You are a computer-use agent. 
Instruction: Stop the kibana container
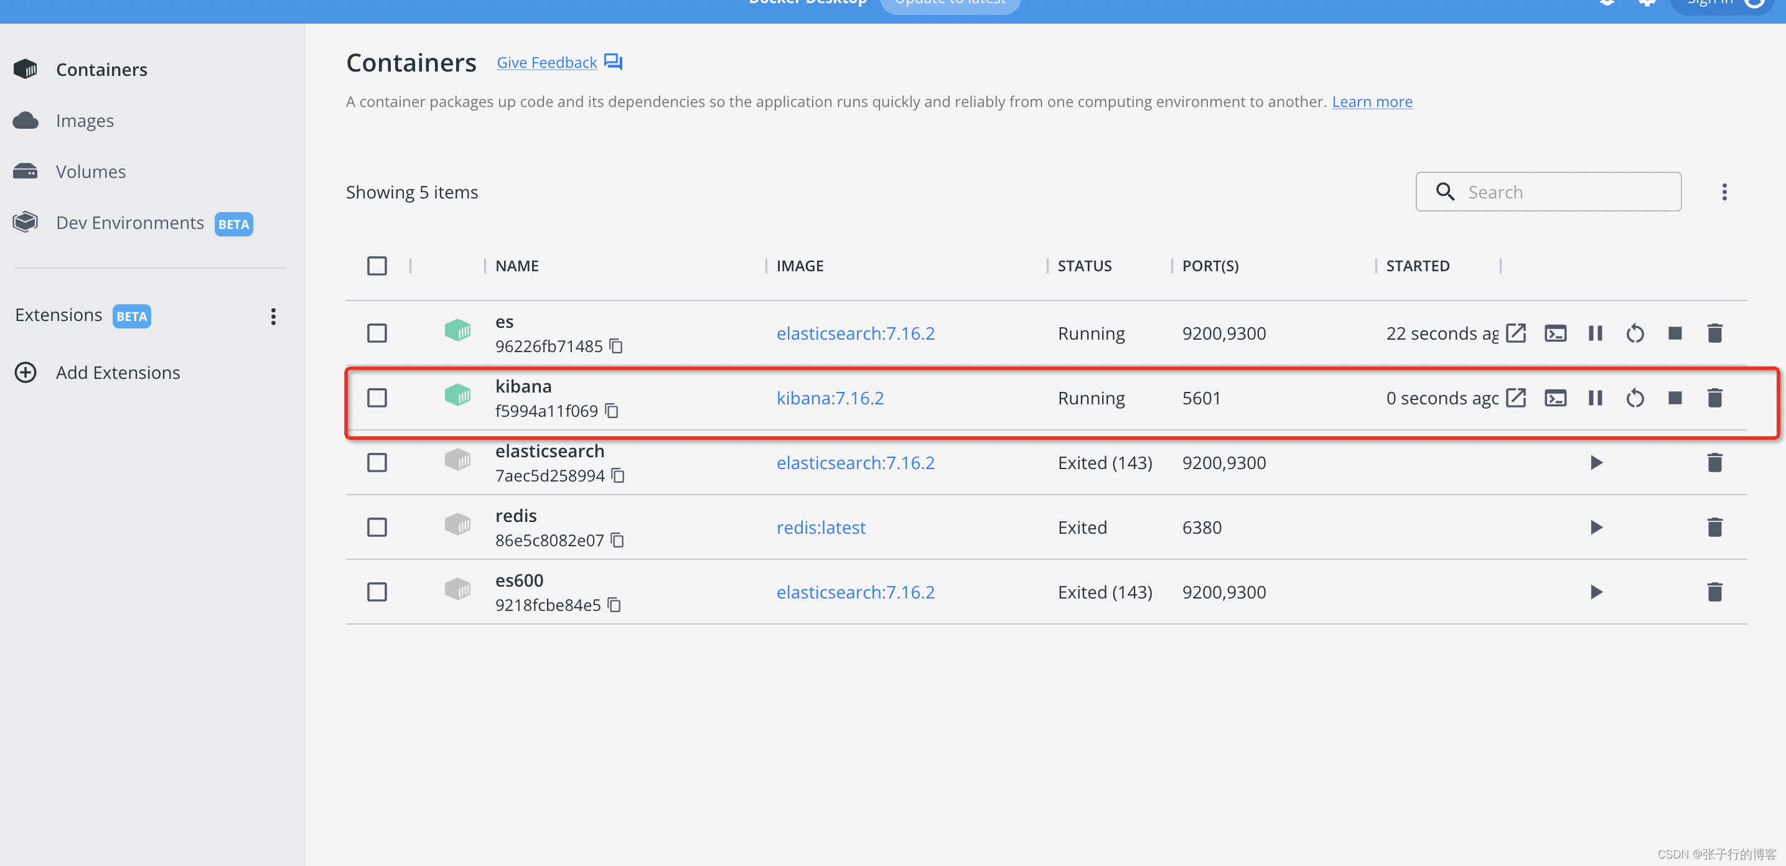coord(1675,398)
